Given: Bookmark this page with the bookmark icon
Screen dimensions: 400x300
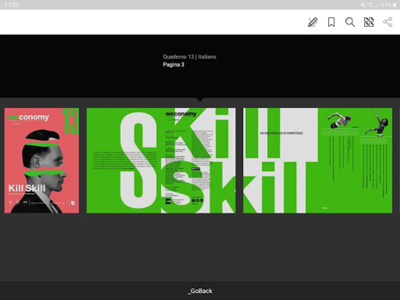Looking at the screenshot, I should (x=331, y=22).
